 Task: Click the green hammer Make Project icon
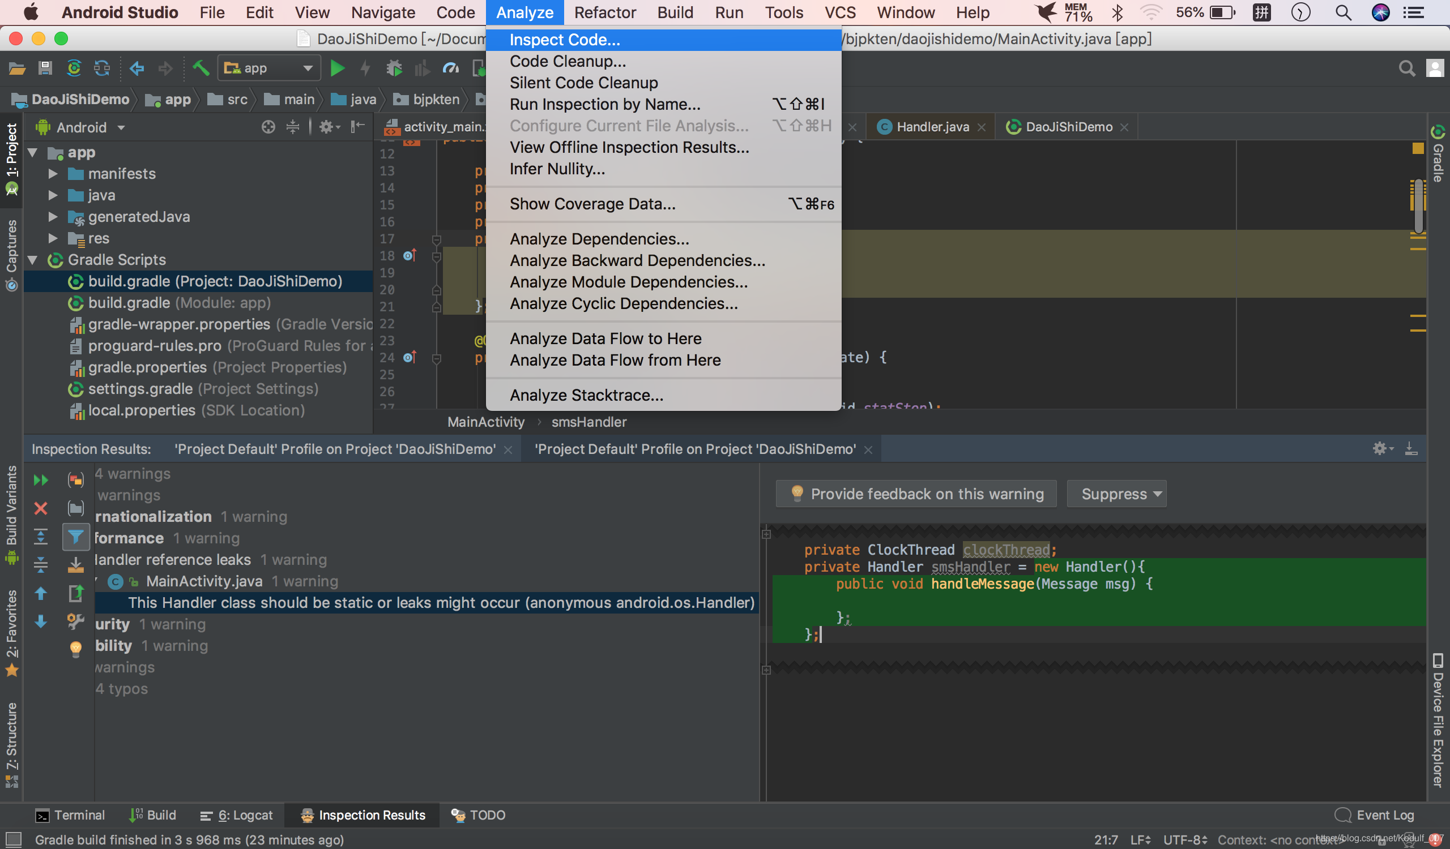(x=201, y=68)
